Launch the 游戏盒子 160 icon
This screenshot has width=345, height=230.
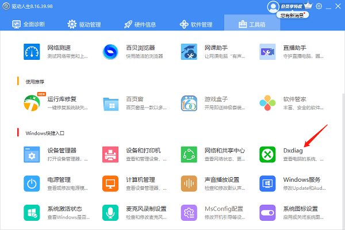point(189,103)
